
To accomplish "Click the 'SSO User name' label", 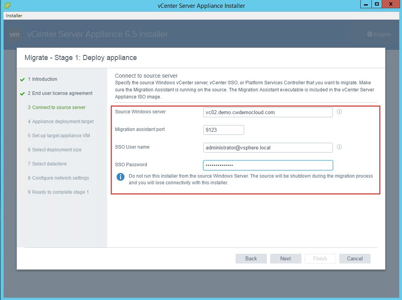I will point(132,147).
